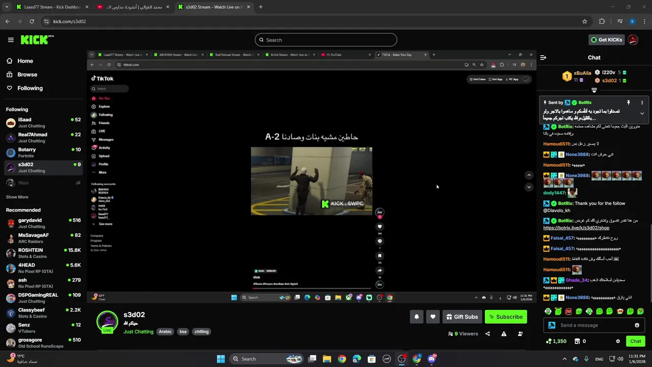
Task: Open the emoji picker in the message box
Action: (x=637, y=325)
